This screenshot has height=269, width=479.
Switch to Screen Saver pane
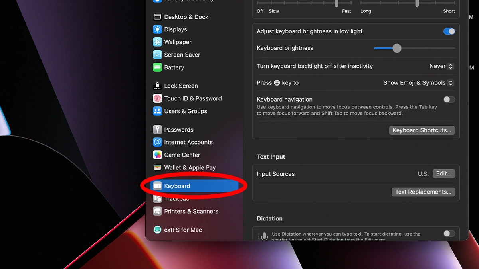(x=182, y=55)
